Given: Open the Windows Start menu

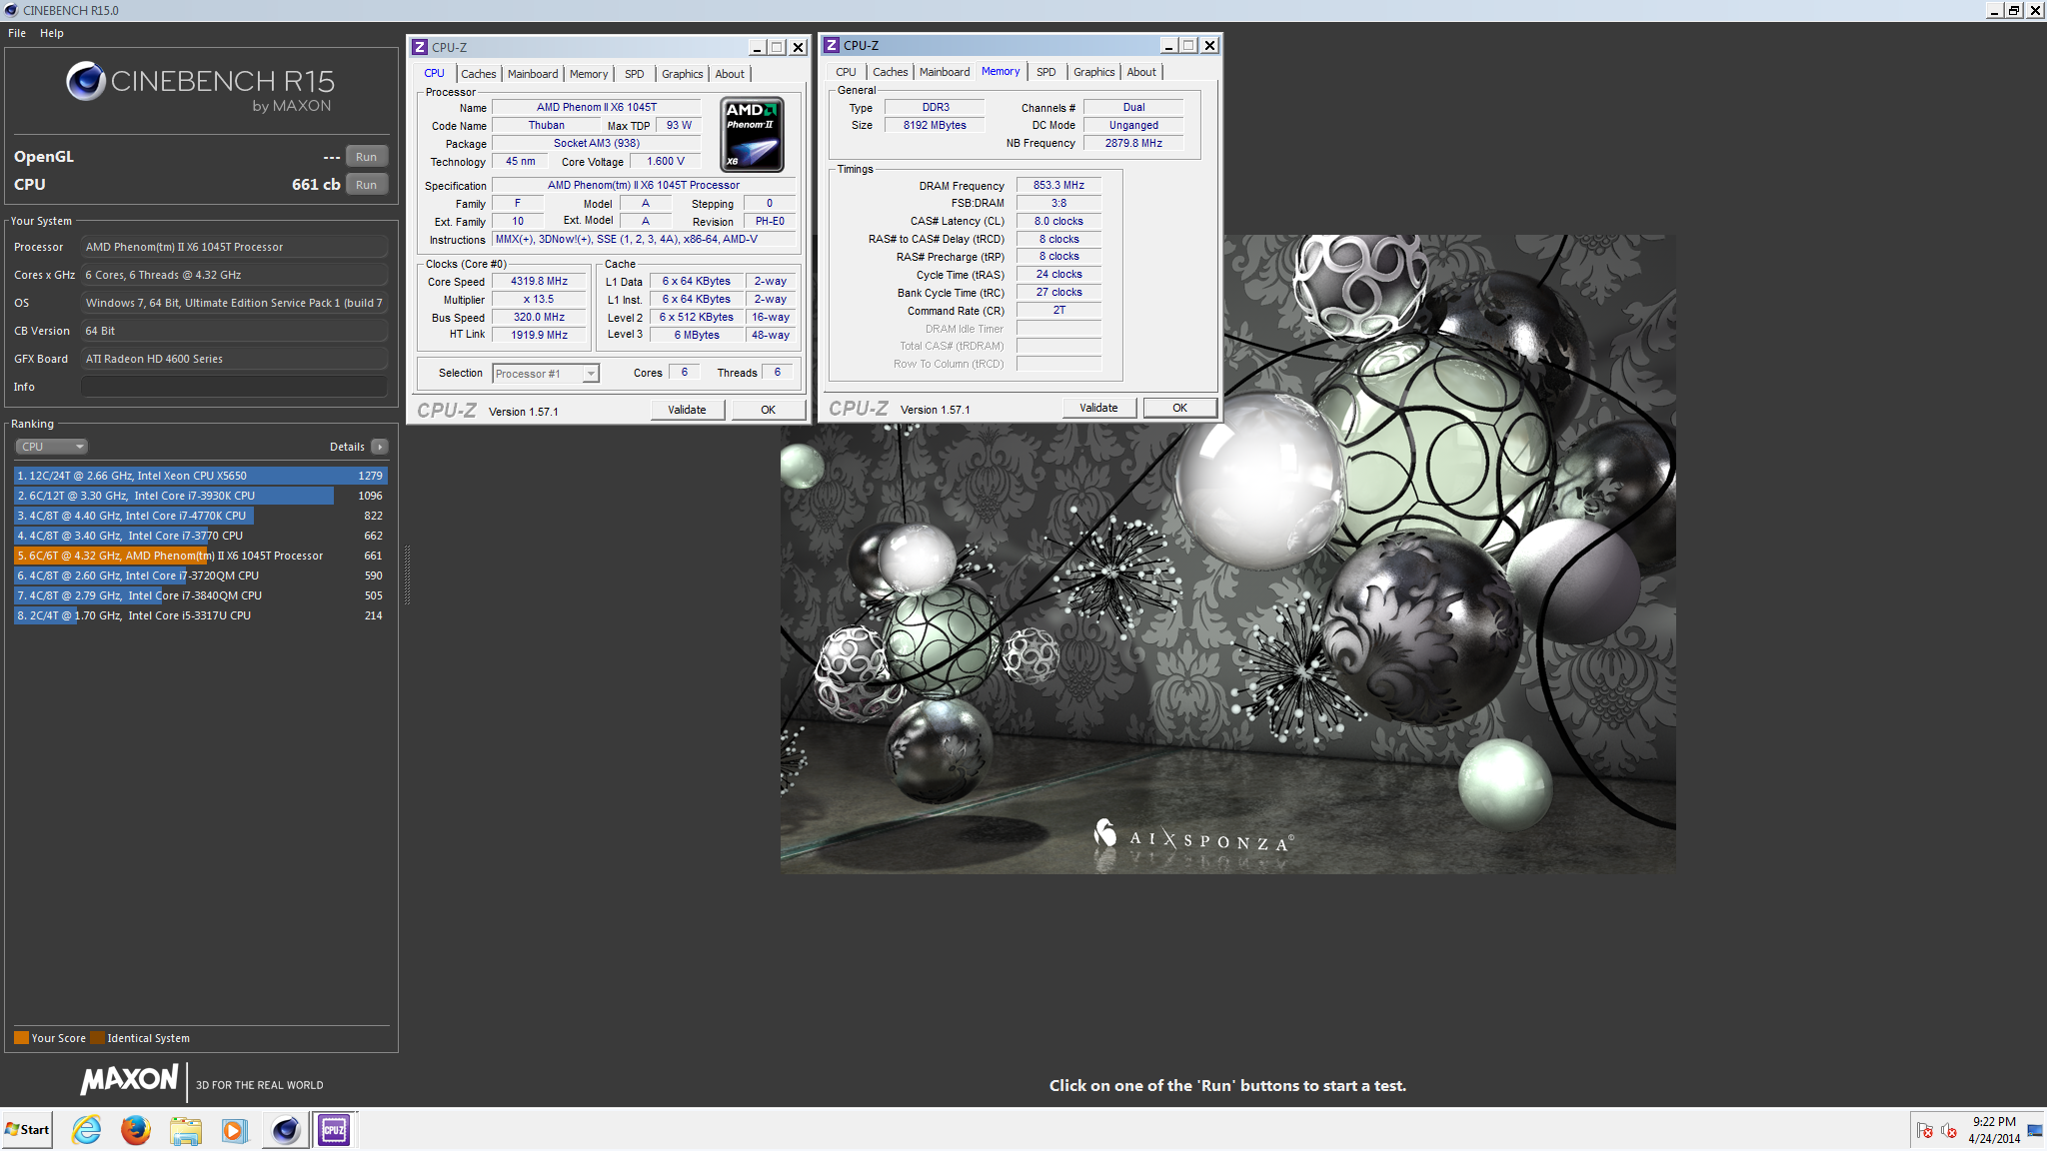Looking at the screenshot, I should [27, 1130].
